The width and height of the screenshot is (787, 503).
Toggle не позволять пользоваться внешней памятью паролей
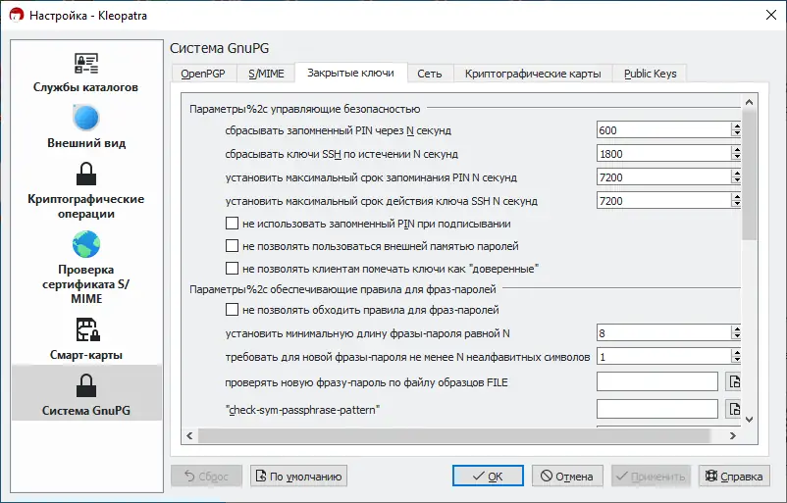pyautogui.click(x=233, y=246)
